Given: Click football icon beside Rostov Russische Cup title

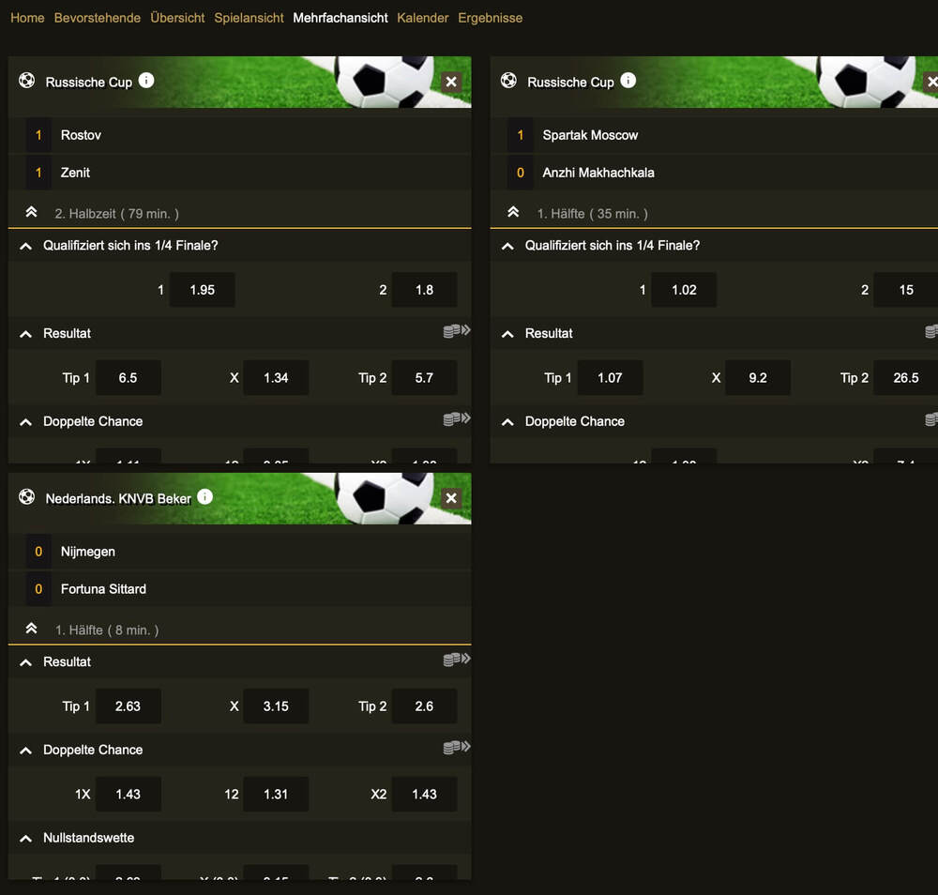Looking at the screenshot, I should 27,80.
